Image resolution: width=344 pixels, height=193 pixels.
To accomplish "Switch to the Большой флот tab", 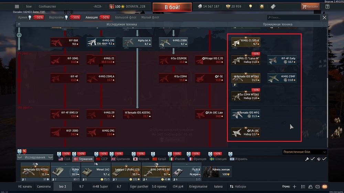I will 126,17.
